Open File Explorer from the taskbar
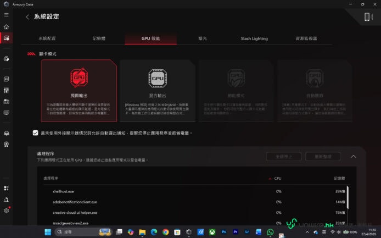 click(142, 232)
